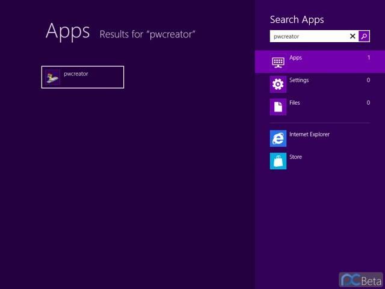Click the Apps result count of 1
The width and height of the screenshot is (385, 289).
tap(368, 58)
